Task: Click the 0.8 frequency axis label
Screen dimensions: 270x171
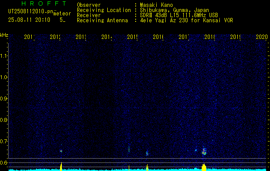Action: (4, 120)
